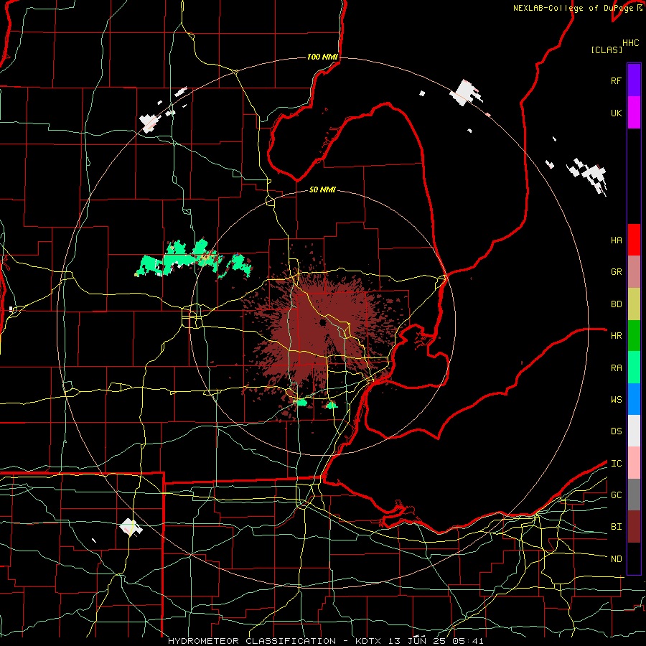Choose the DS white legend swatch
Image resolution: width=646 pixels, height=646 pixels.
click(634, 431)
